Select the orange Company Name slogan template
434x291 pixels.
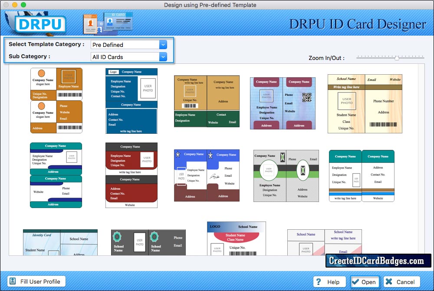(56, 100)
